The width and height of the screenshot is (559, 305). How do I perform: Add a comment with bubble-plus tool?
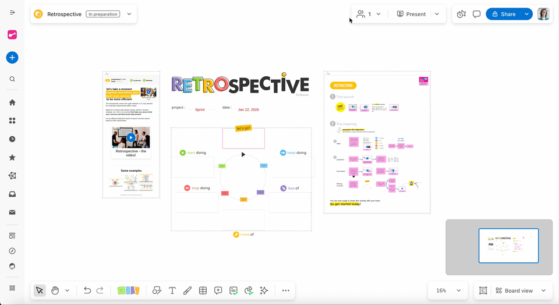pos(218,291)
